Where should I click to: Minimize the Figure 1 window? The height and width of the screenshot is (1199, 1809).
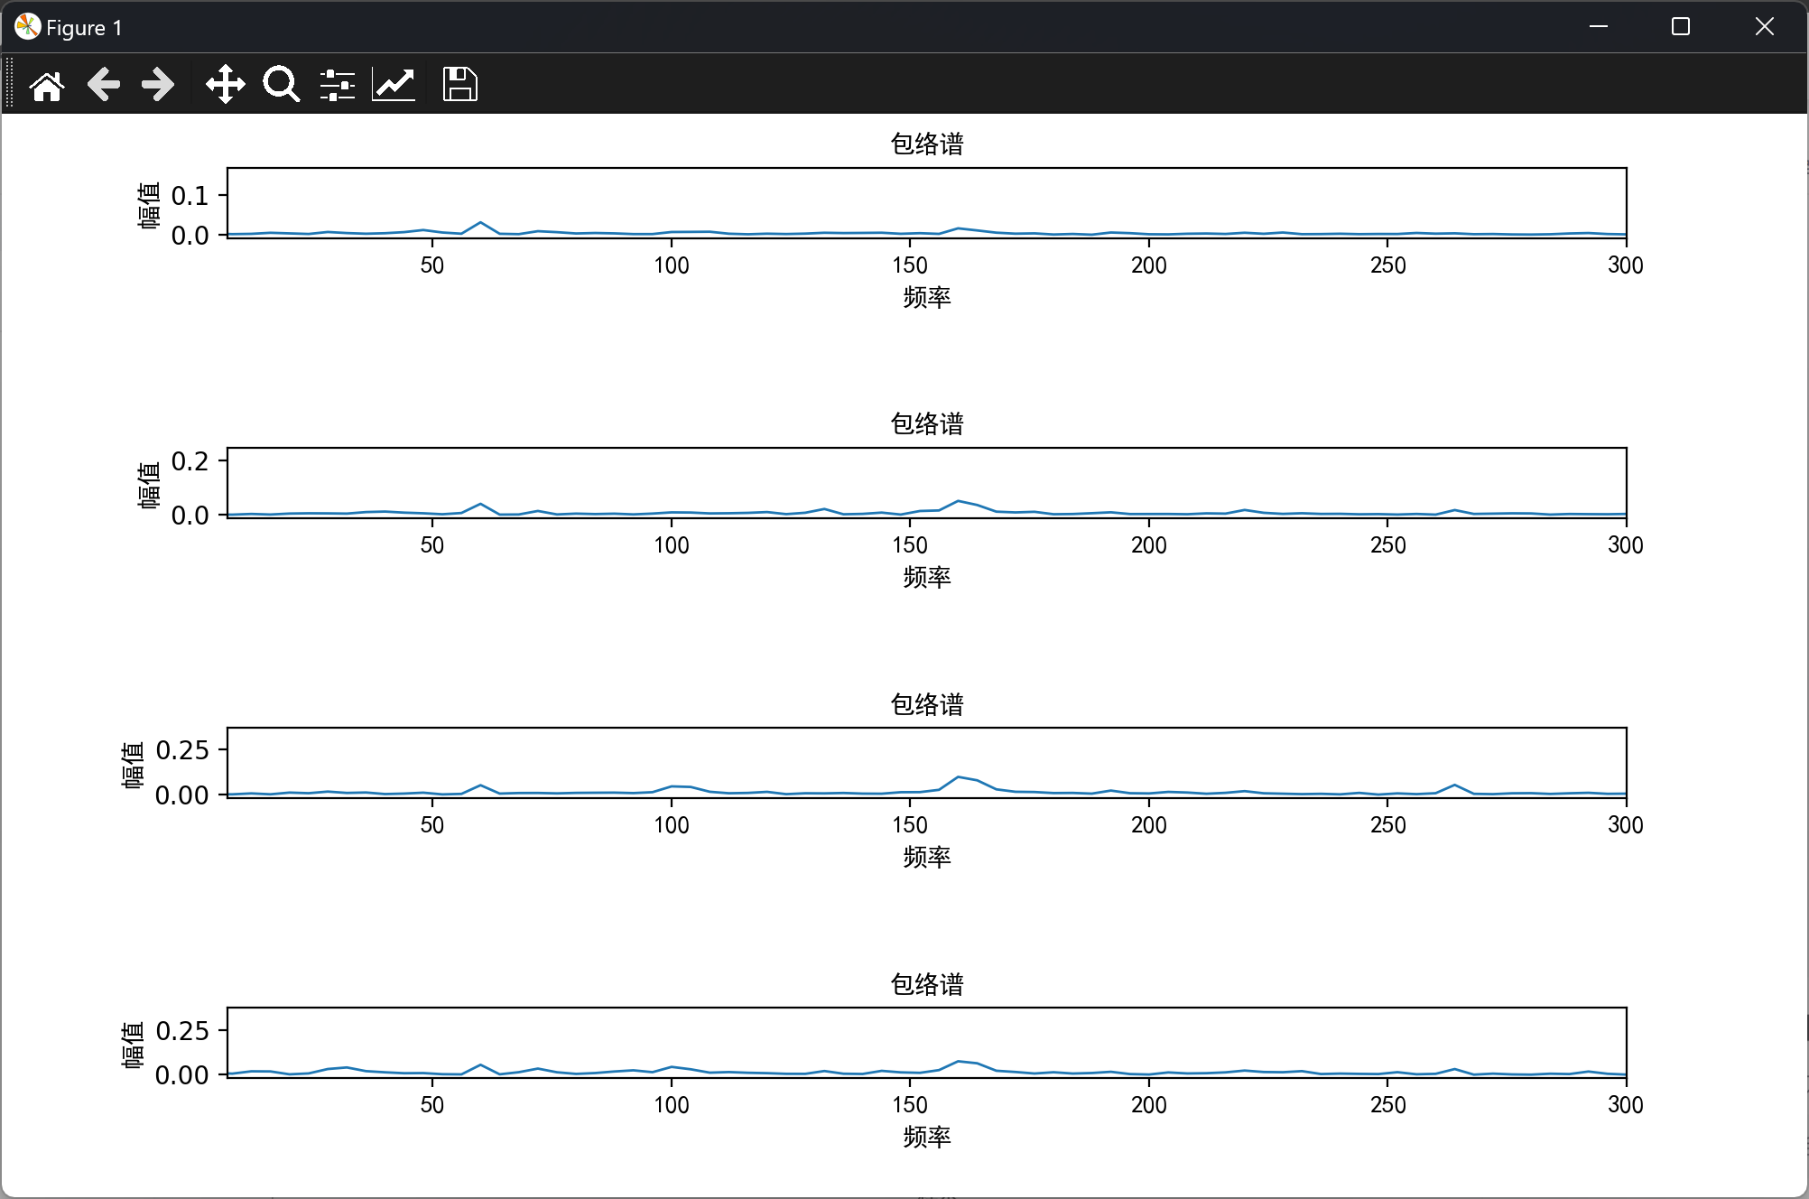(x=1599, y=27)
